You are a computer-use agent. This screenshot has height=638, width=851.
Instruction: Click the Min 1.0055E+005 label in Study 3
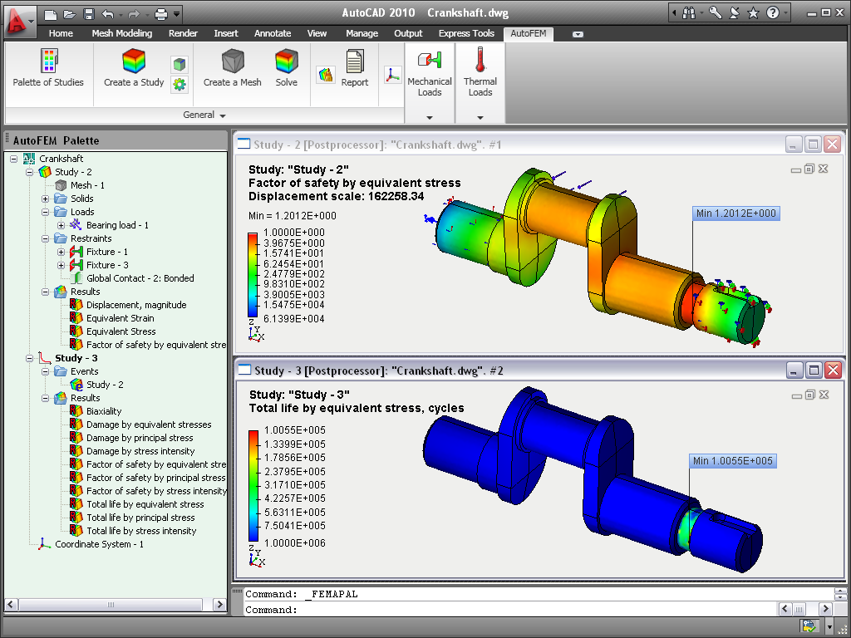point(733,460)
